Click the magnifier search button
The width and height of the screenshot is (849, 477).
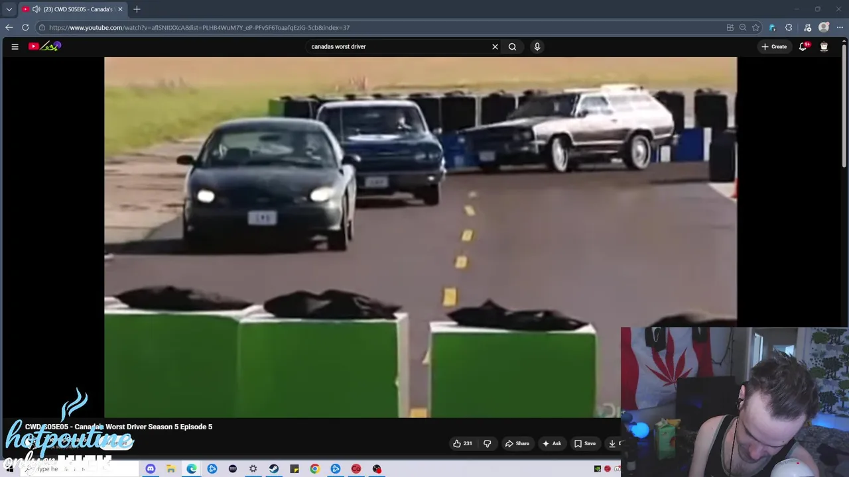coord(512,46)
